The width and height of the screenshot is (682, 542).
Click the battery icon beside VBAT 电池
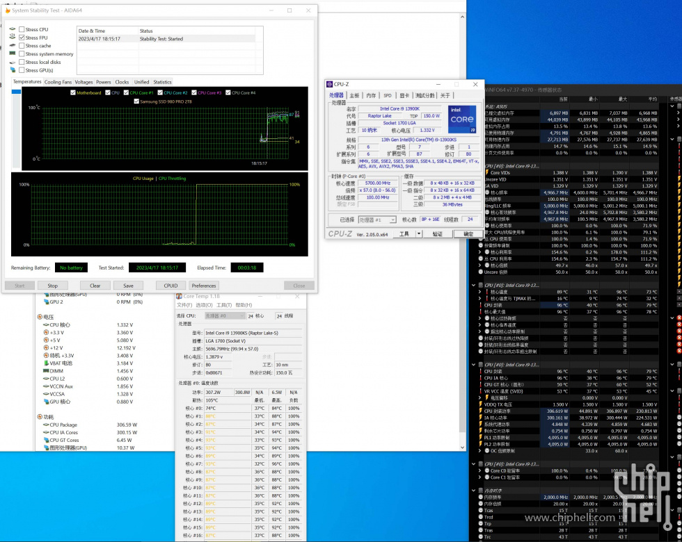click(x=46, y=363)
